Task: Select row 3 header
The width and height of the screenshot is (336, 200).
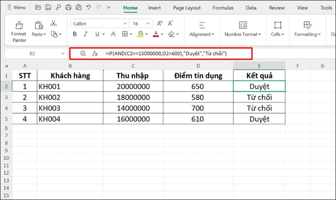Action: pyautogui.click(x=6, y=97)
